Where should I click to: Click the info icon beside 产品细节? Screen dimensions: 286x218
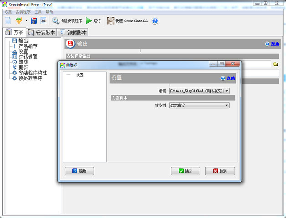click(x=15, y=46)
